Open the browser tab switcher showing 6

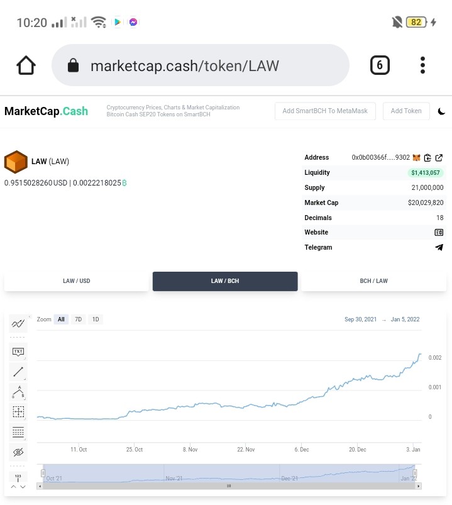(x=380, y=65)
